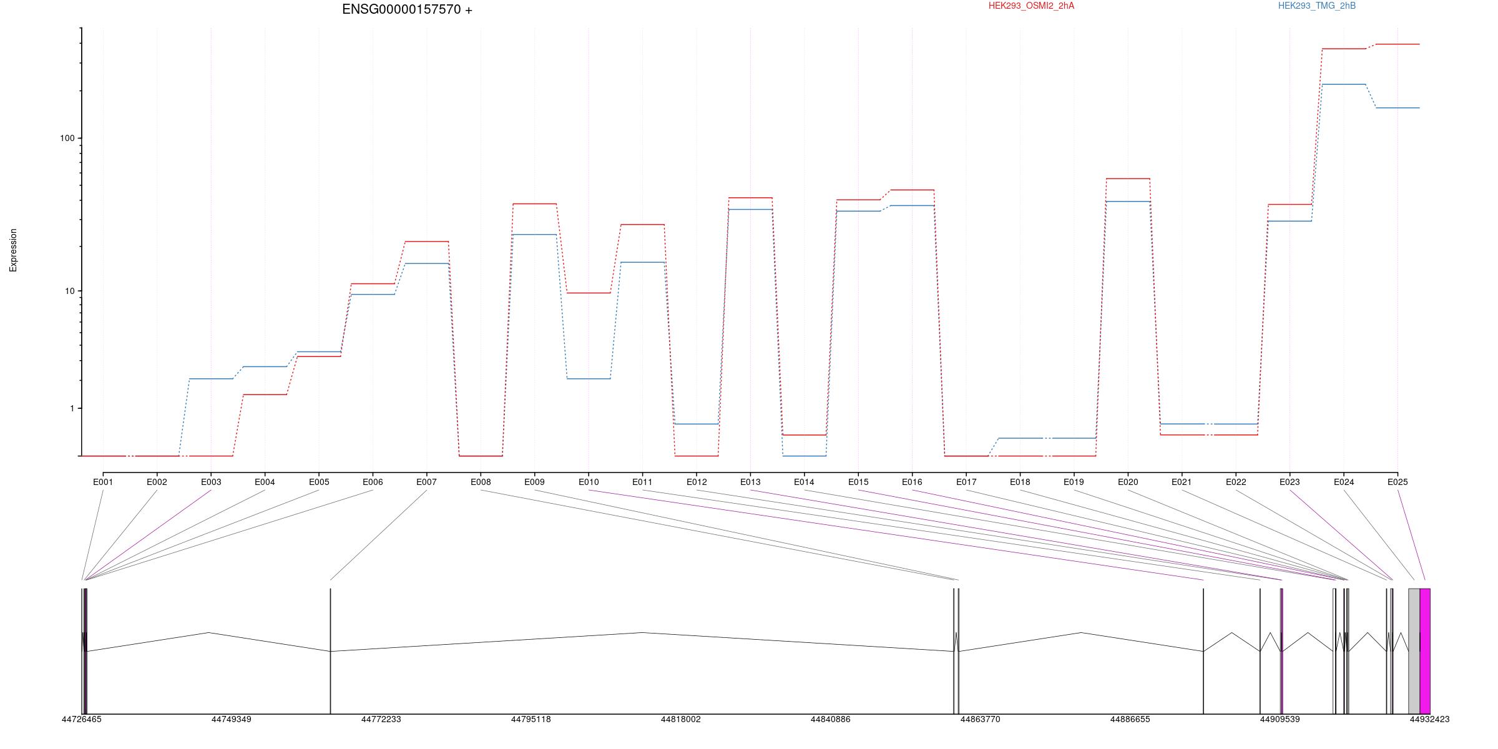Click the red E020 expression segment
The image size is (1498, 749).
pyautogui.click(x=1128, y=179)
